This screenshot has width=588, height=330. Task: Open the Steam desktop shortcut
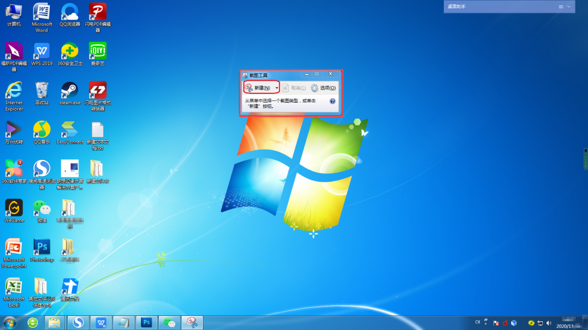(70, 91)
